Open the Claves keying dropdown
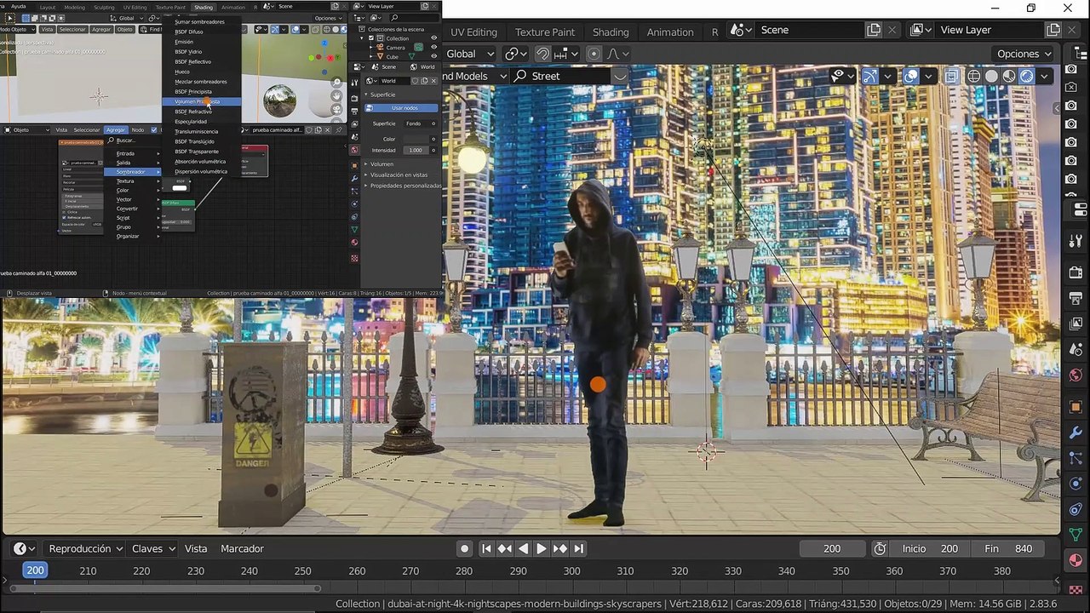Image resolution: width=1090 pixels, height=613 pixels. [x=153, y=549]
